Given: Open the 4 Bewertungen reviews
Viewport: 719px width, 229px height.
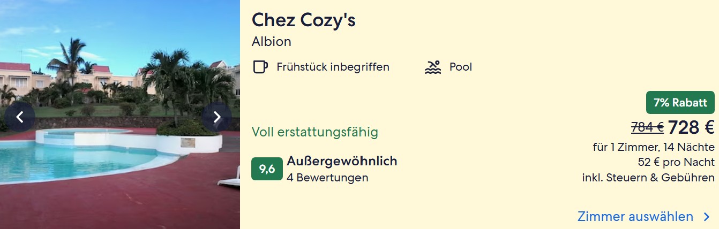Looking at the screenshot, I should (x=327, y=178).
